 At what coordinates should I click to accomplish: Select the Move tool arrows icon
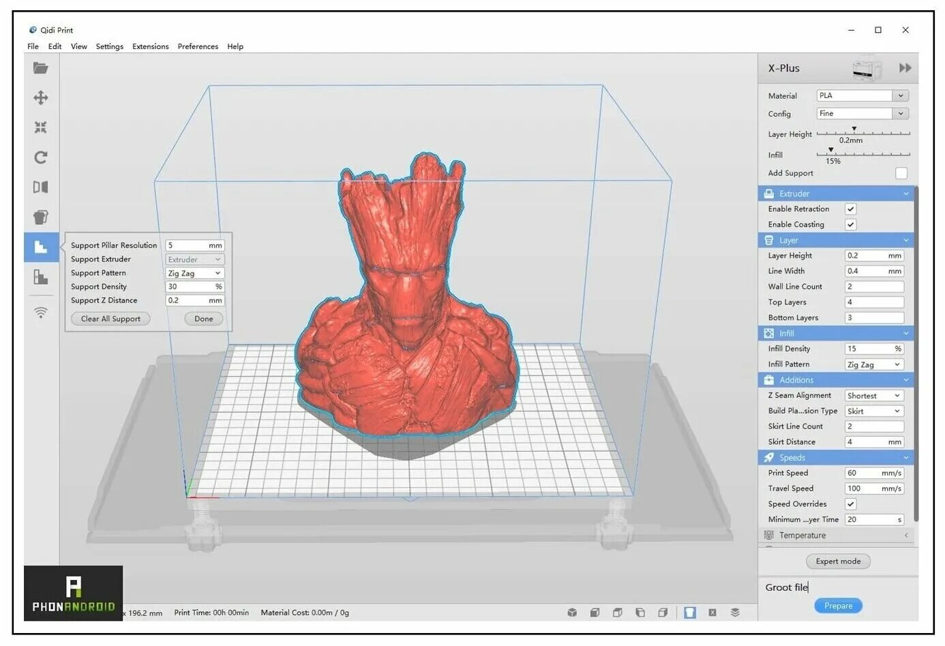pyautogui.click(x=41, y=97)
